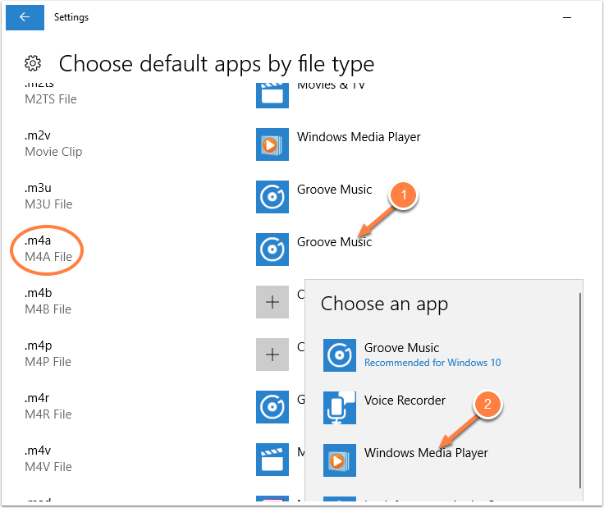Click the M4V File description text
Screen dimensions: 604x508
(48, 467)
